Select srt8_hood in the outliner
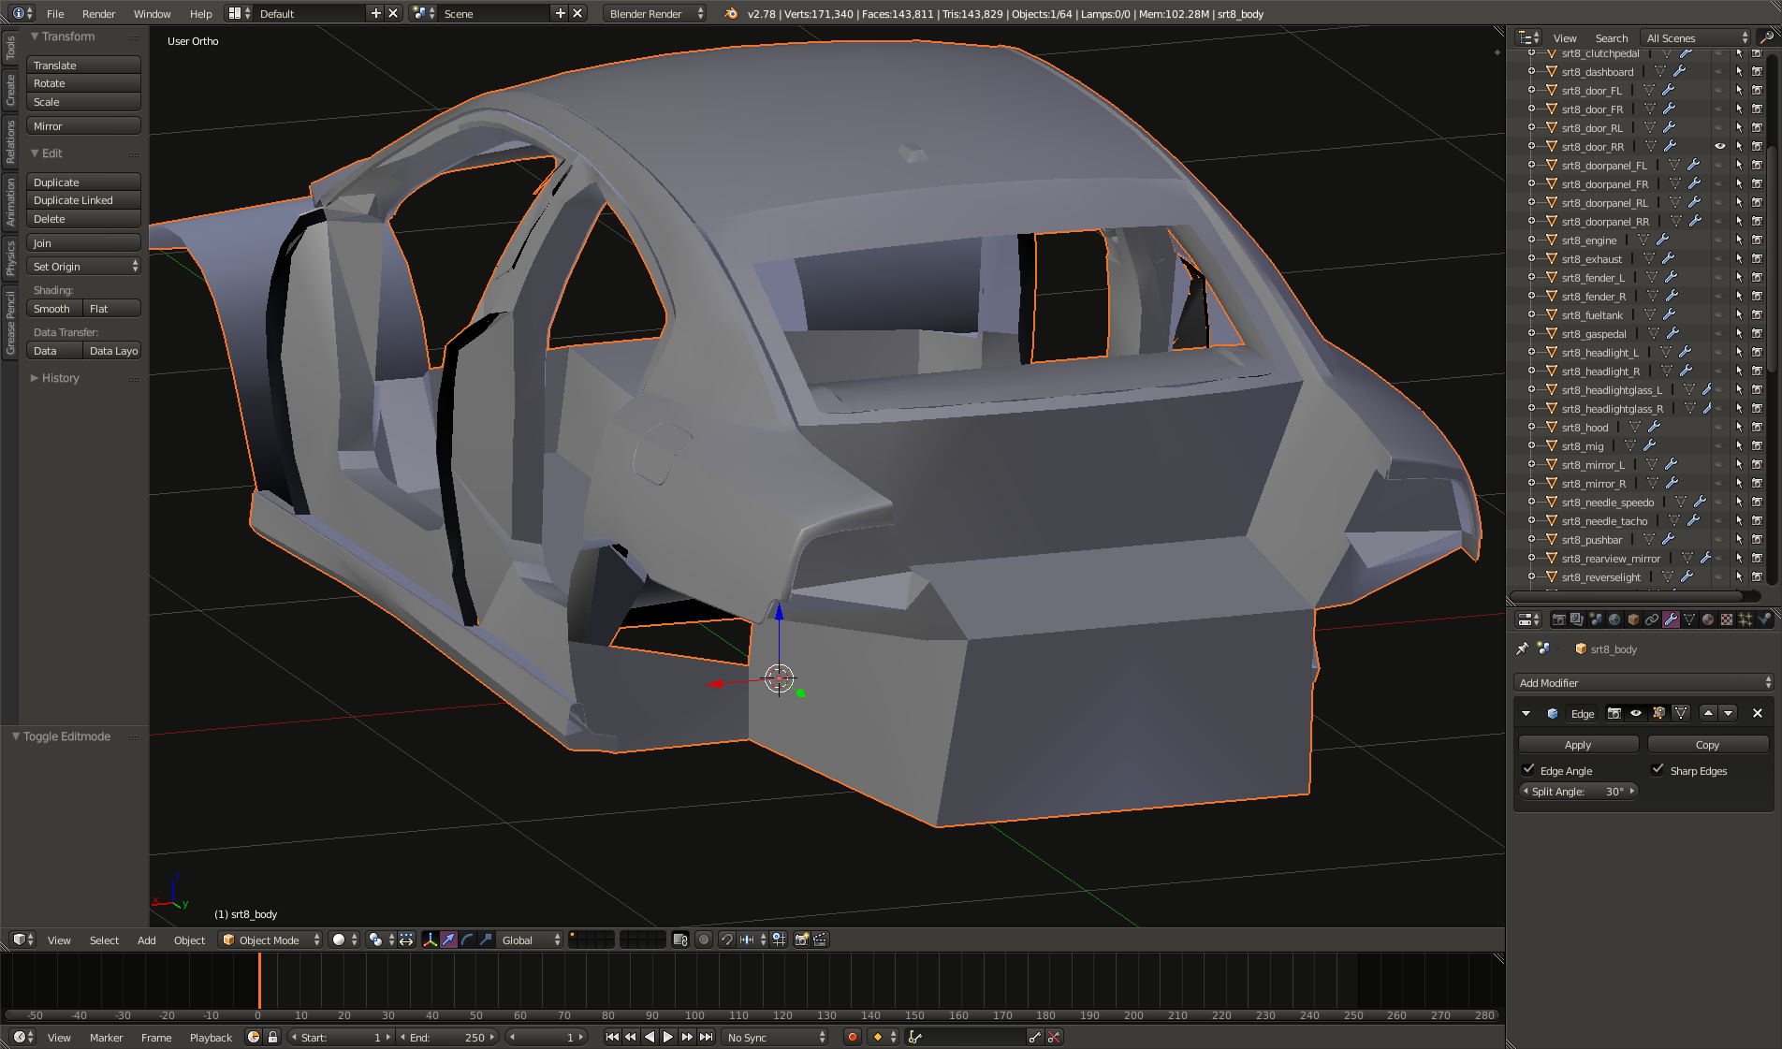Image resolution: width=1782 pixels, height=1049 pixels. [1585, 428]
